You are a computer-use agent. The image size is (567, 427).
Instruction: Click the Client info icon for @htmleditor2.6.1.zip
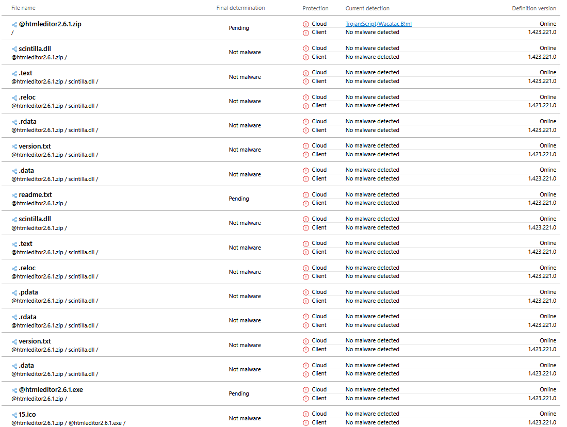(306, 32)
